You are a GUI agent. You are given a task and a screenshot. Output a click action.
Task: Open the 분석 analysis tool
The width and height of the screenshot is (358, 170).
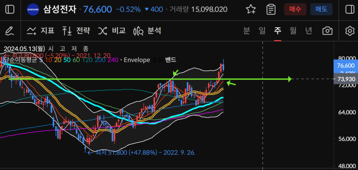[147, 31]
